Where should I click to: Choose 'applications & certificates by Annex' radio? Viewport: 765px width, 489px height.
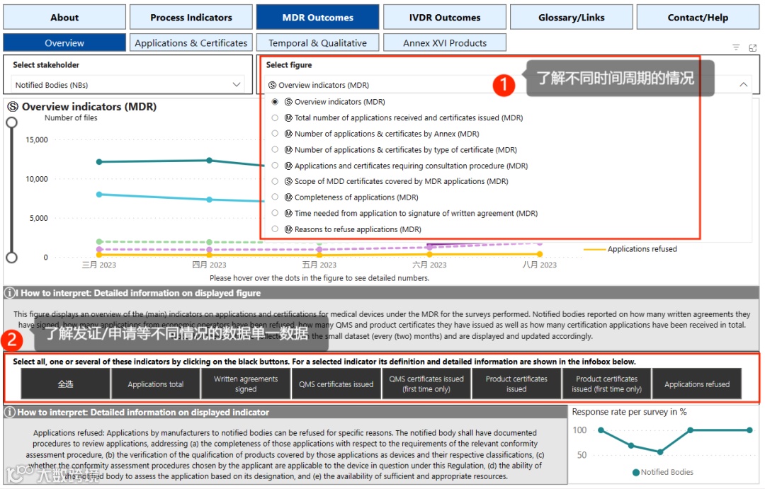pyautogui.click(x=275, y=134)
